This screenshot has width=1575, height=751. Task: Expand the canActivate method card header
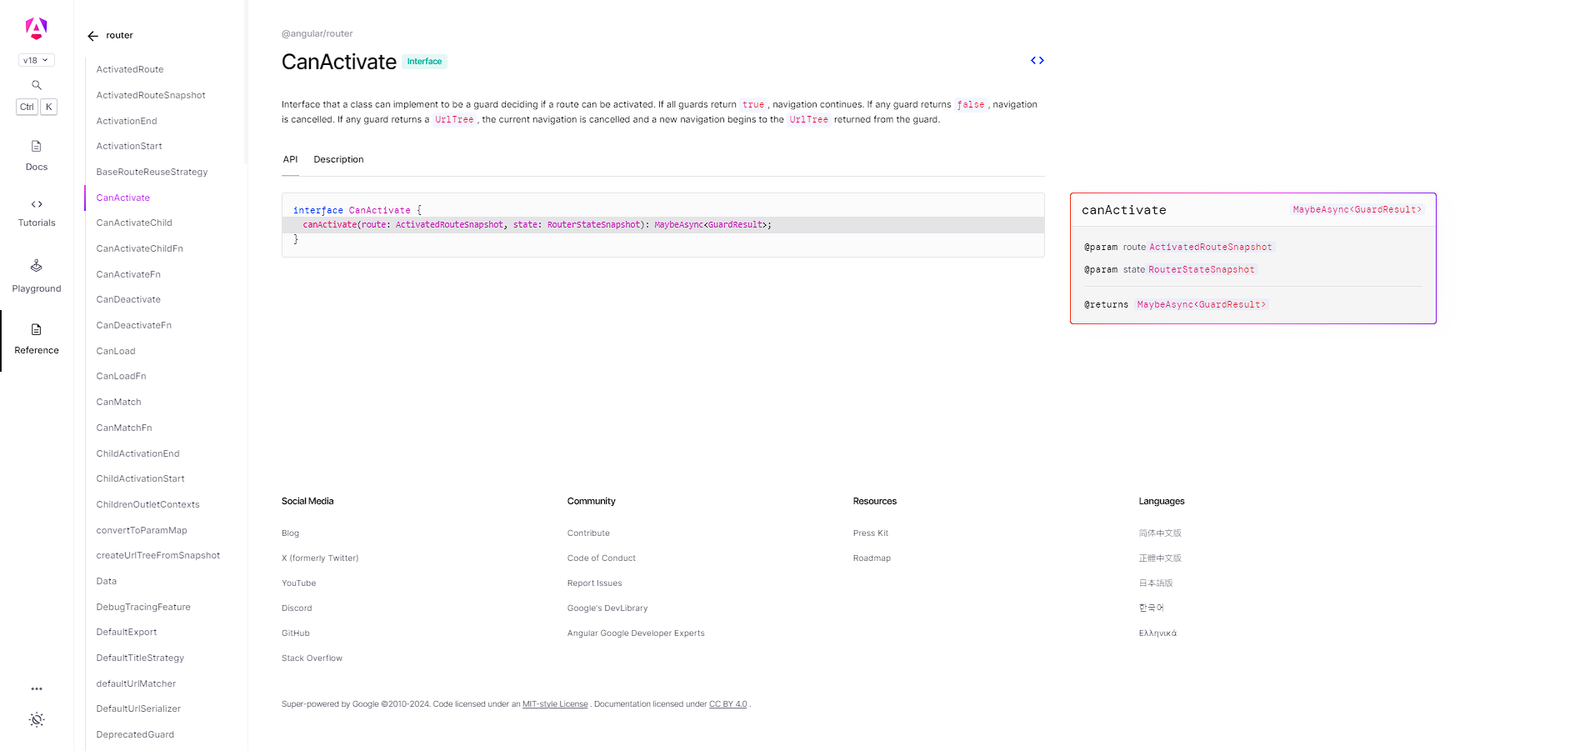(1252, 210)
